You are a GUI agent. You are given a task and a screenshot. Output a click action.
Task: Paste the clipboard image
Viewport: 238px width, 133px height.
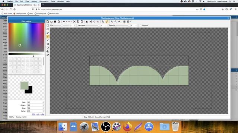tap(82, 21)
